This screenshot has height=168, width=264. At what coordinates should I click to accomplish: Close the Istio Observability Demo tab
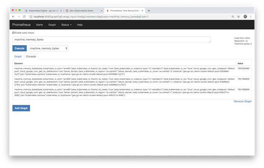coord(101,11)
